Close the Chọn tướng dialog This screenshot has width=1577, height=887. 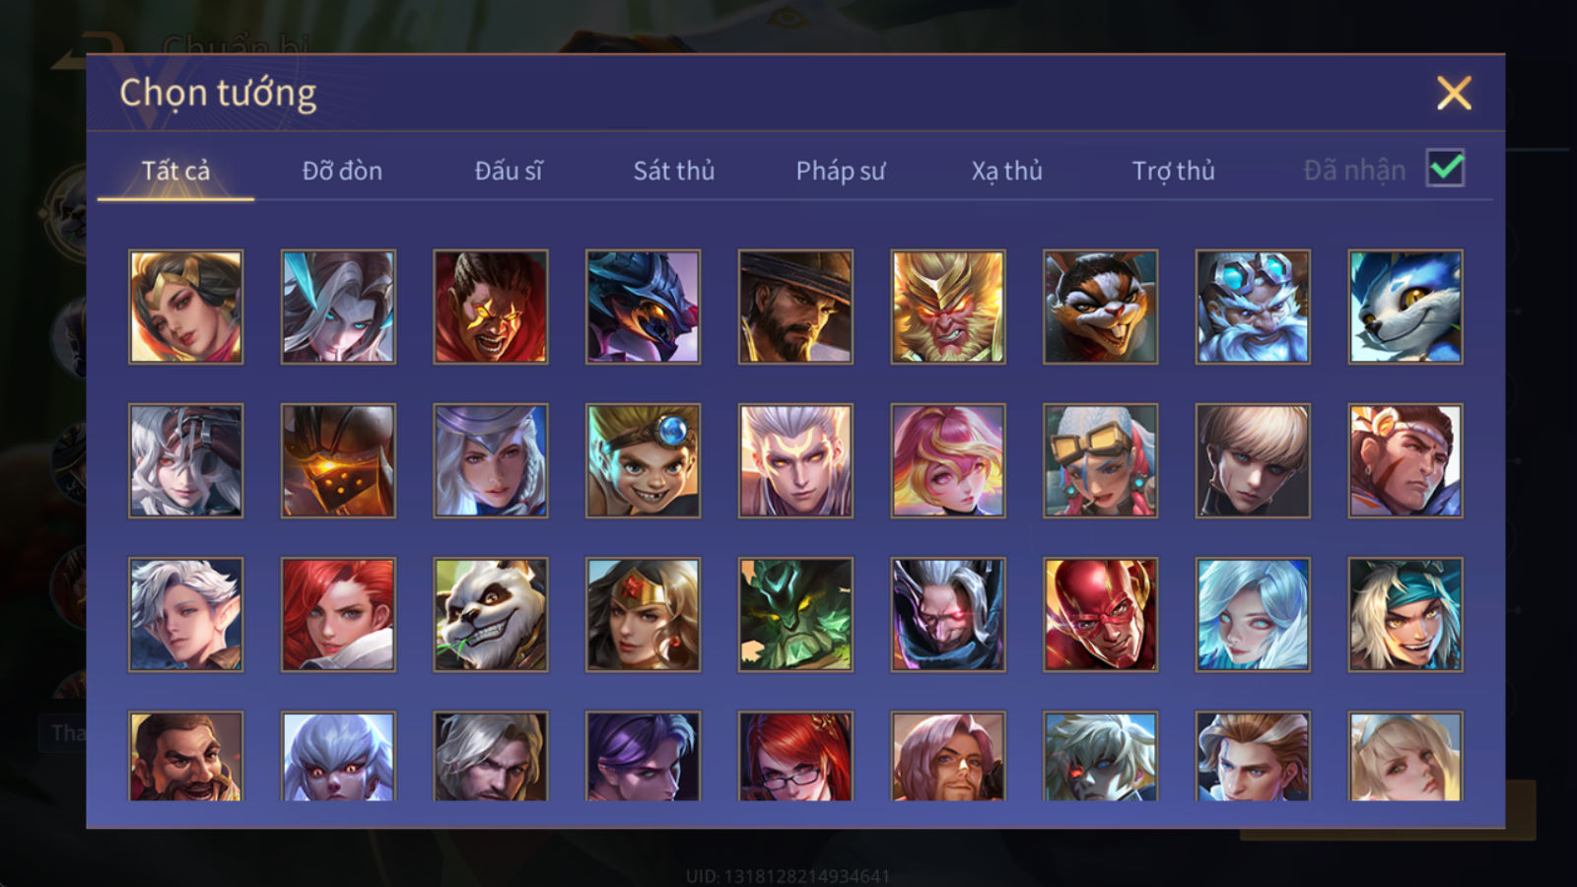[x=1454, y=94]
